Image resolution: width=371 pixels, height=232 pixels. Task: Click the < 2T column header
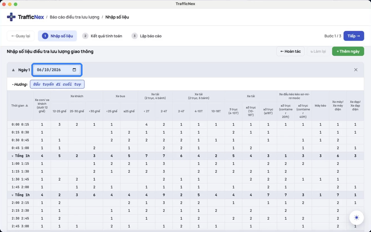click(146, 111)
